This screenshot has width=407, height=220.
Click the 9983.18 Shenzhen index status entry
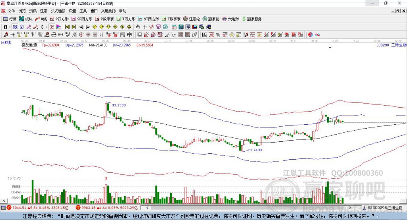click(107, 208)
